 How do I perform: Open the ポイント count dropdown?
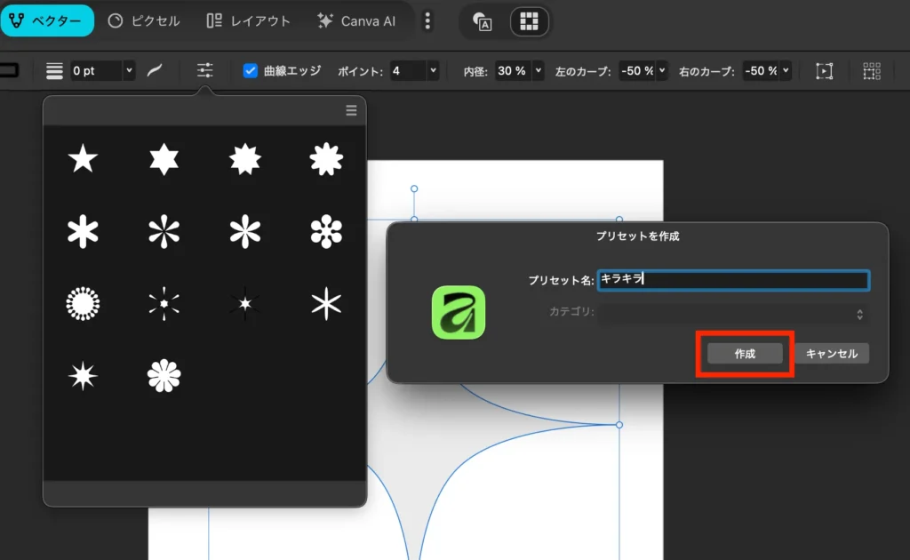pos(433,70)
